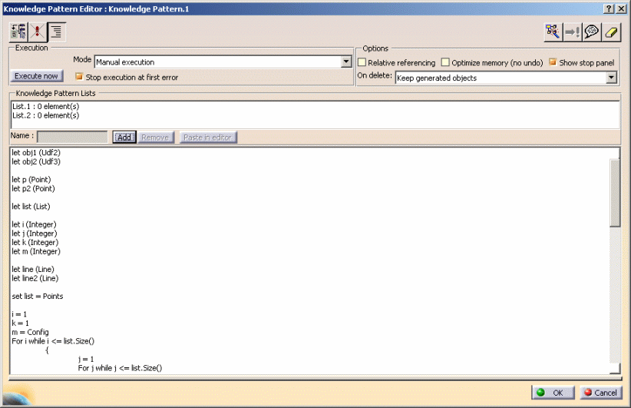Click the question mark help button in title bar
Image resolution: width=631 pixels, height=408 pixels.
click(x=609, y=7)
